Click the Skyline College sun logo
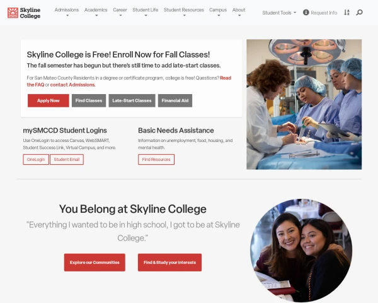This screenshot has height=303, width=378. pyautogui.click(x=13, y=13)
